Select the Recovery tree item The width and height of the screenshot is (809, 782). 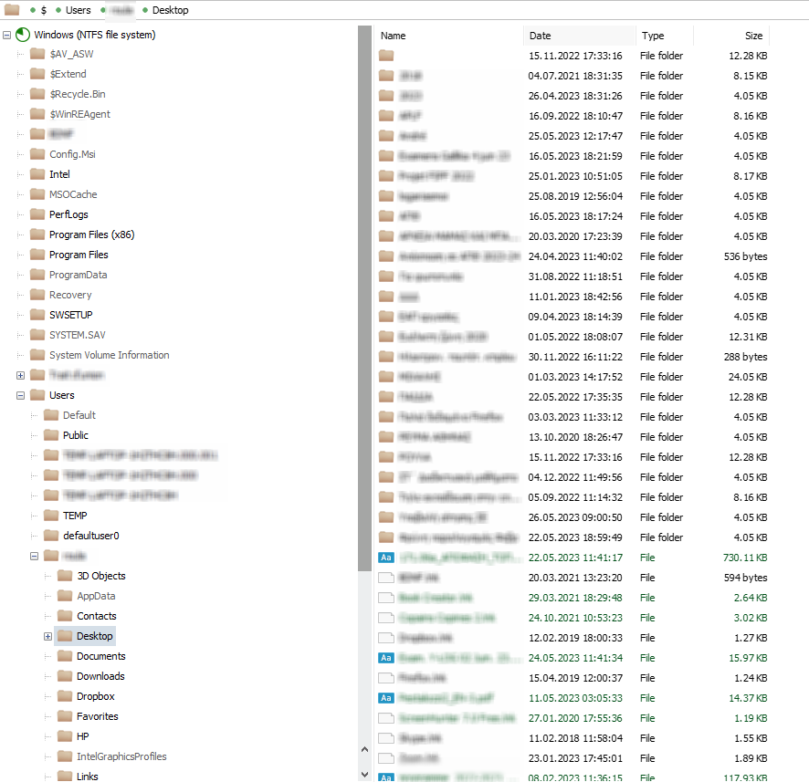tap(70, 295)
